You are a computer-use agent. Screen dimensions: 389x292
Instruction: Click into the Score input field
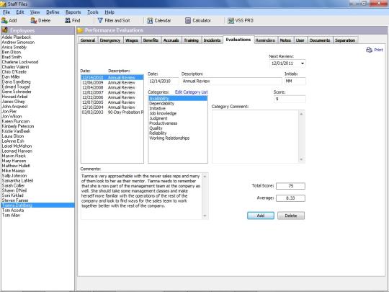point(290,99)
